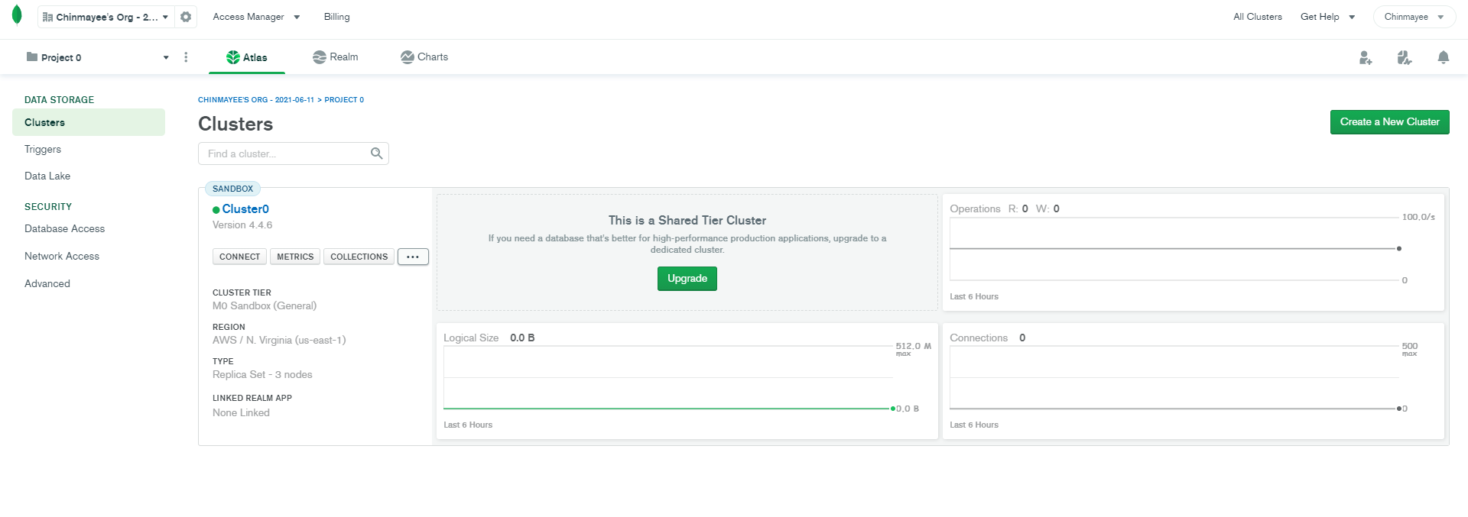This screenshot has height=517, width=1468.
Task: Click the Connections chart panel
Action: pyautogui.click(x=1193, y=381)
